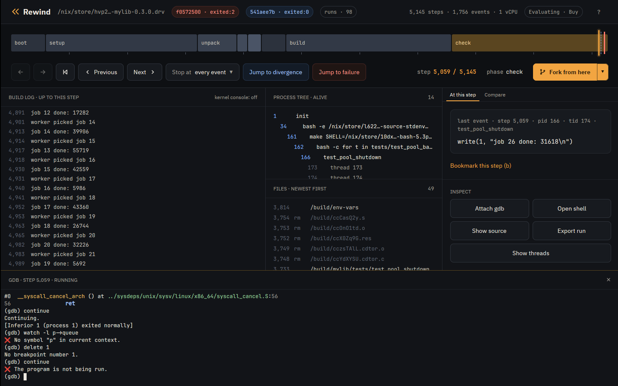618x386 pixels.
Task: Click Show source
Action: (490, 231)
